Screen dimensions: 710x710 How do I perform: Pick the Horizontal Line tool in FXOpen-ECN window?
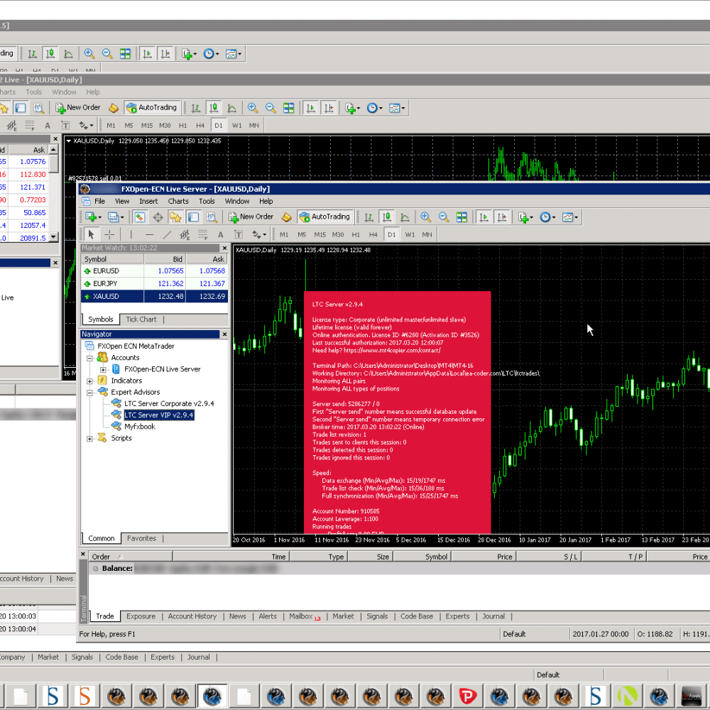tap(149, 234)
